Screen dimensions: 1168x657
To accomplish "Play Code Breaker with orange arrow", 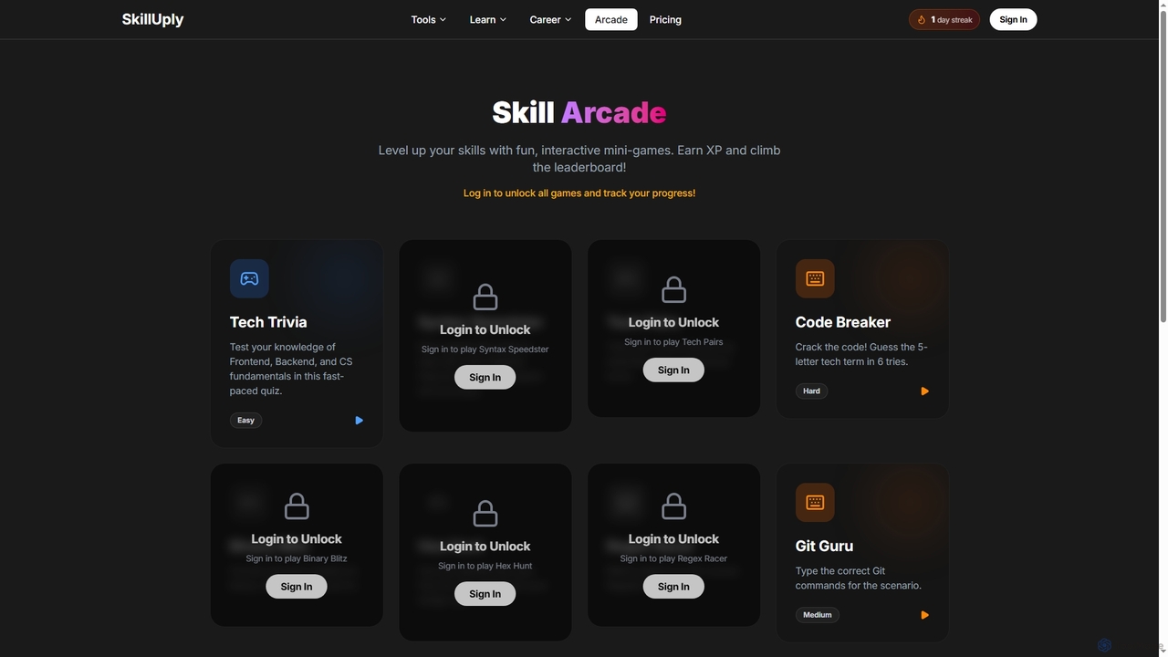I will [x=924, y=391].
